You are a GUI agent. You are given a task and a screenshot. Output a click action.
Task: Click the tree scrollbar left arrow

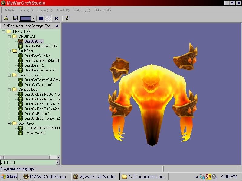(2, 157)
